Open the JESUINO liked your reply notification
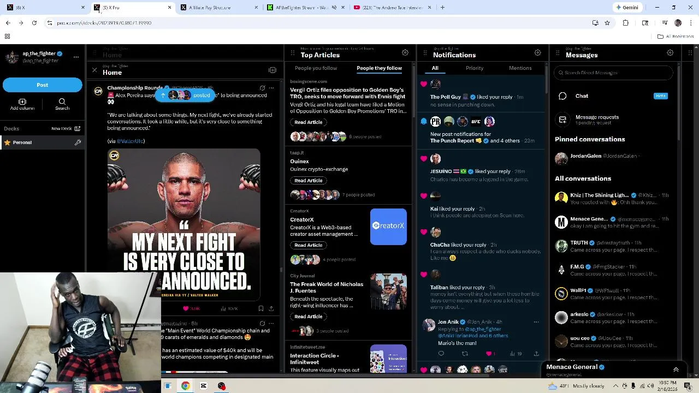 coord(481,169)
